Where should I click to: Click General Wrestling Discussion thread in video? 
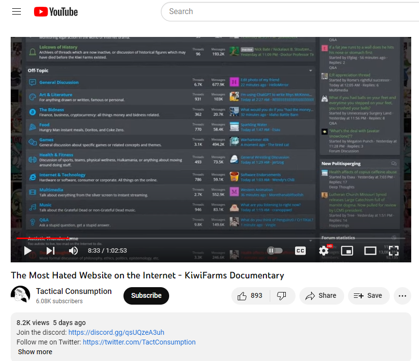click(x=265, y=157)
